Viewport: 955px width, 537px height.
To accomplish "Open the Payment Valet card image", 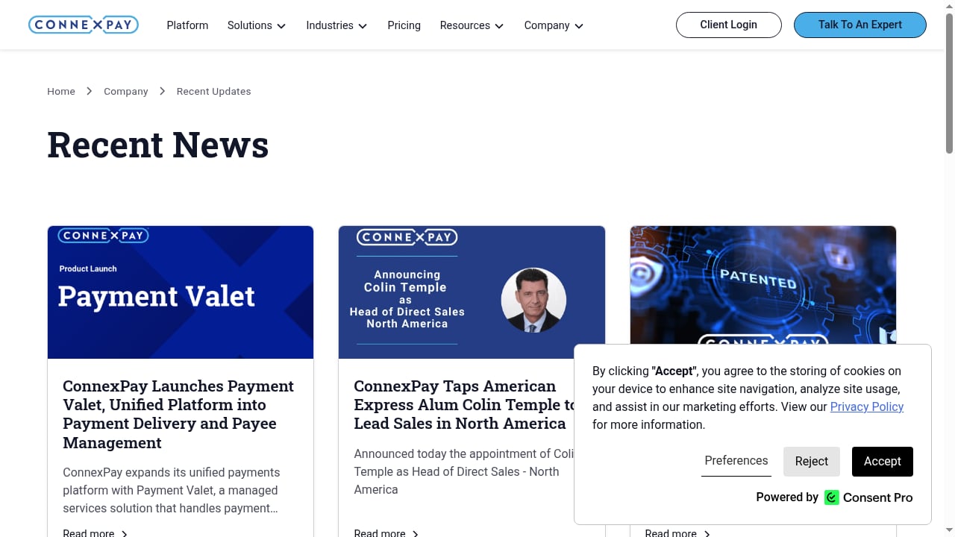I will point(181,292).
